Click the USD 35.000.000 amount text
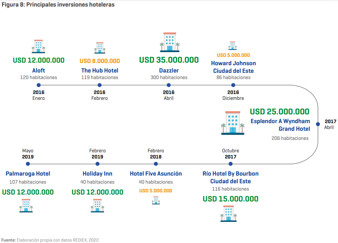Image resolution: width=338 pixels, height=243 pixels. pos(169,60)
